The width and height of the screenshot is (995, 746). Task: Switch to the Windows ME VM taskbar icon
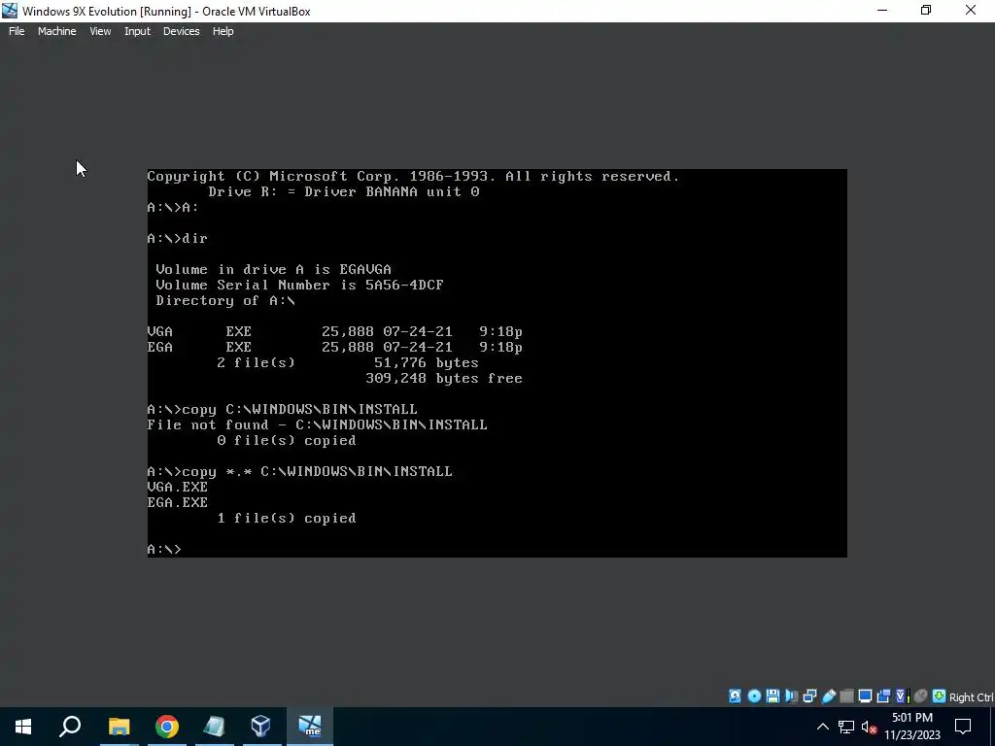click(310, 727)
